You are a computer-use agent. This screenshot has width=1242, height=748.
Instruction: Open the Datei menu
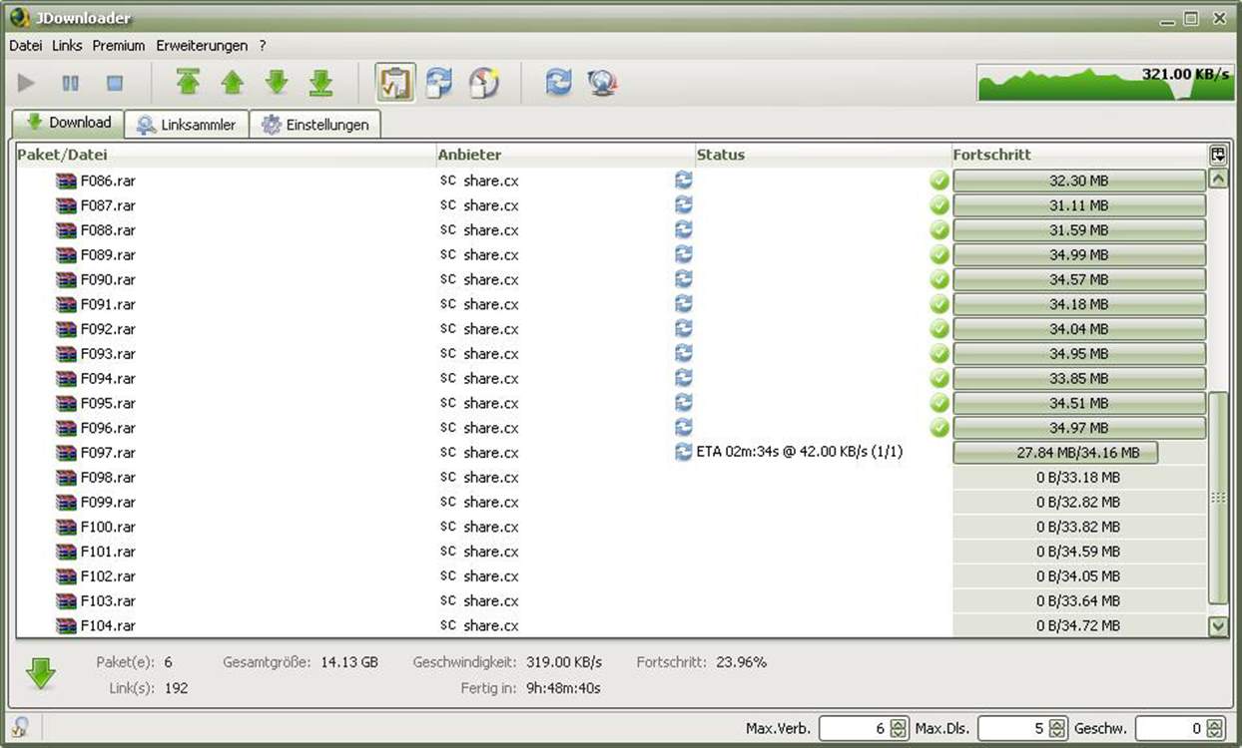tap(26, 46)
